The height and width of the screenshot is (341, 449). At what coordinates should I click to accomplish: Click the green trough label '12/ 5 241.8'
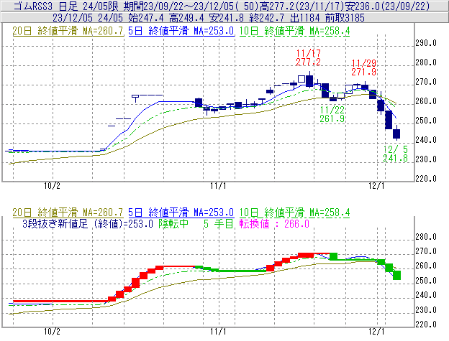396,154
